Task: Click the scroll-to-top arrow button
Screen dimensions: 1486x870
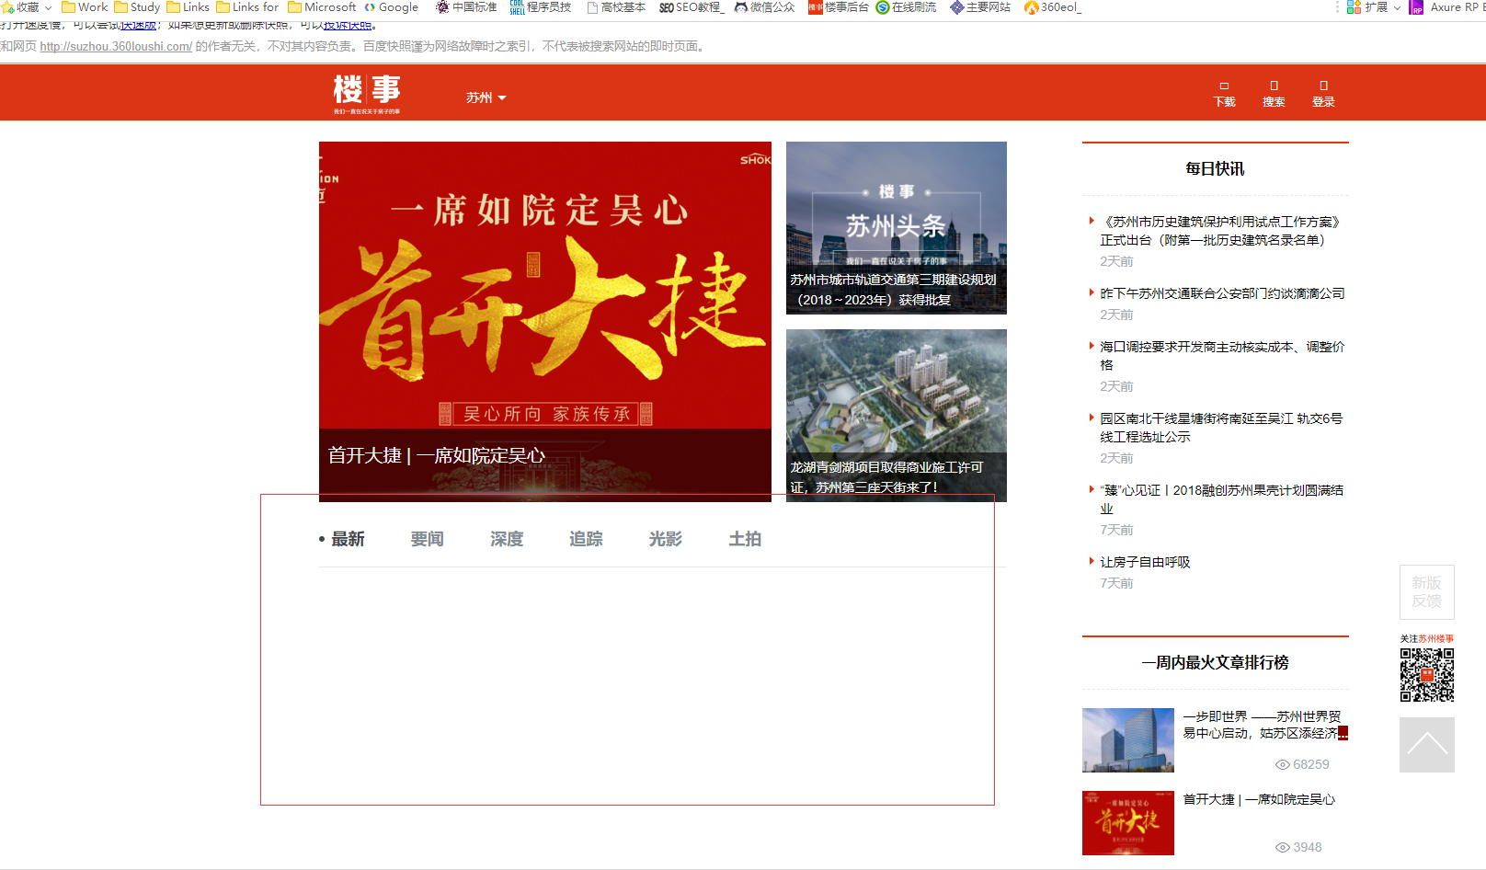Action: point(1426,744)
